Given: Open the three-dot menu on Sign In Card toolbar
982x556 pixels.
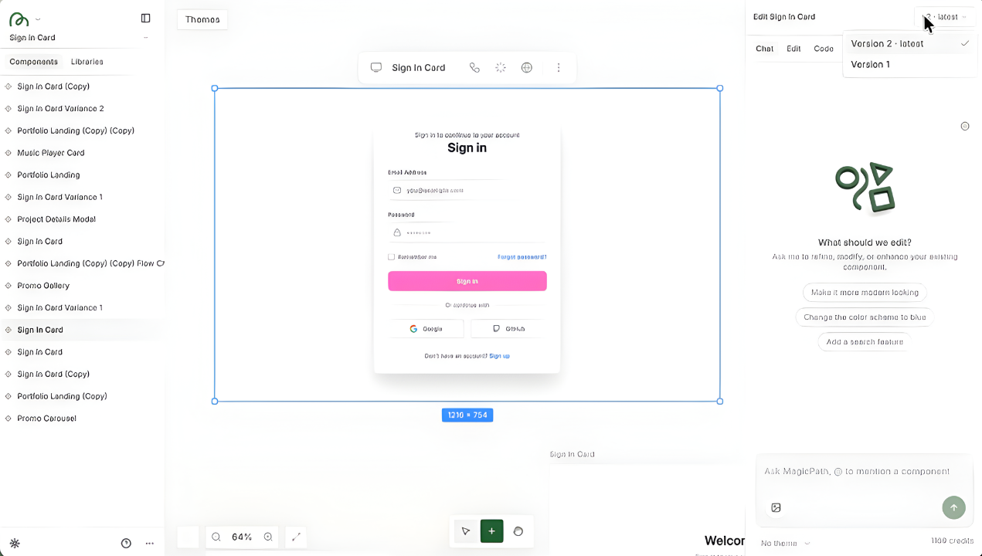Looking at the screenshot, I should pyautogui.click(x=559, y=67).
